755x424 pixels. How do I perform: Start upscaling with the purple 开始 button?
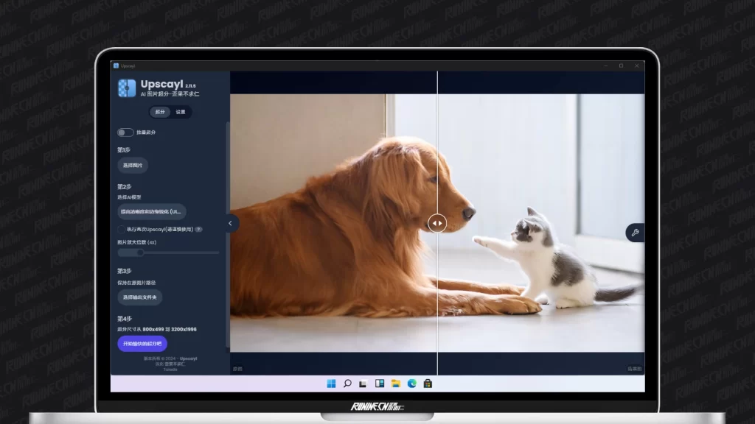tap(142, 344)
